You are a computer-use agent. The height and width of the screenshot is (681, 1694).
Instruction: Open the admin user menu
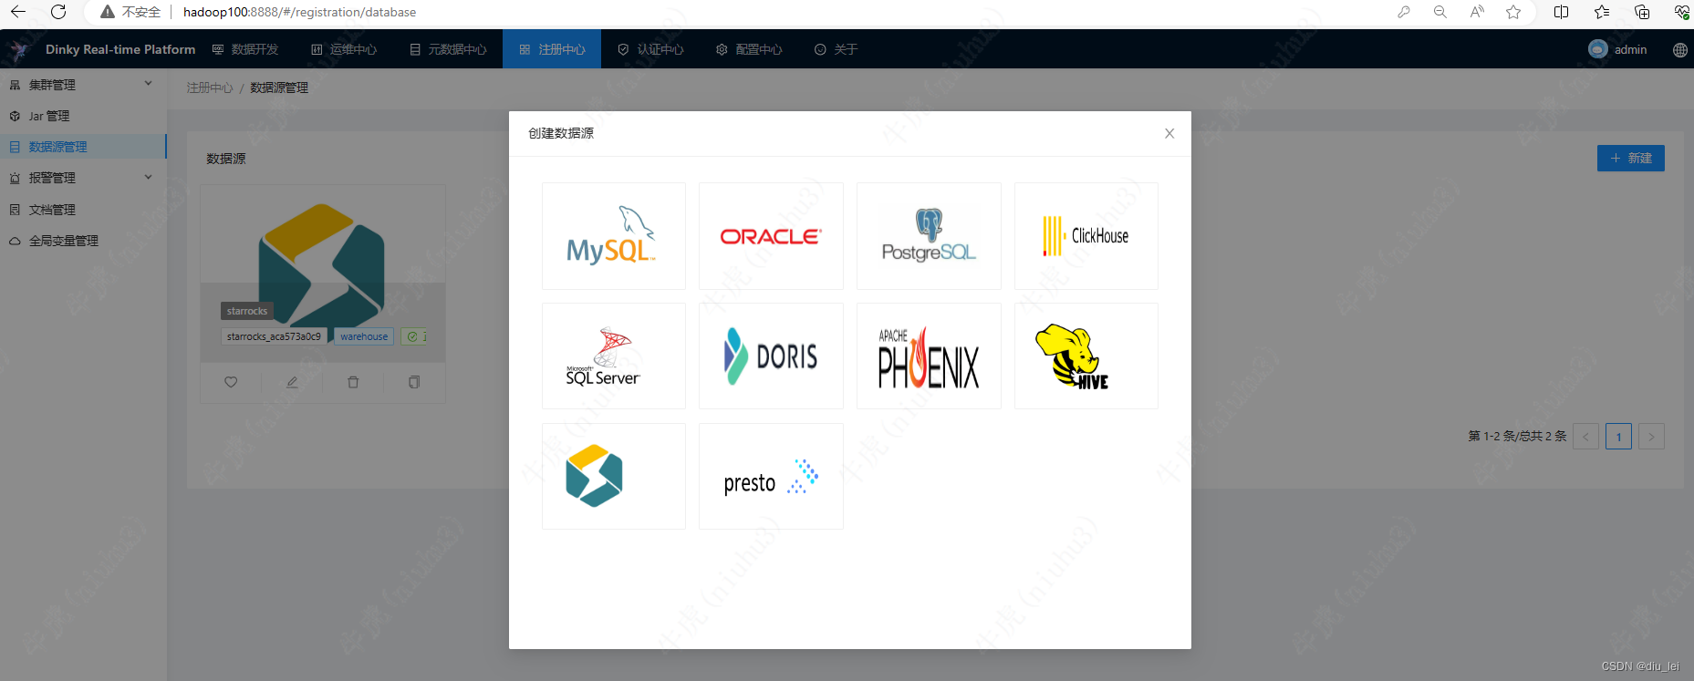point(1618,49)
